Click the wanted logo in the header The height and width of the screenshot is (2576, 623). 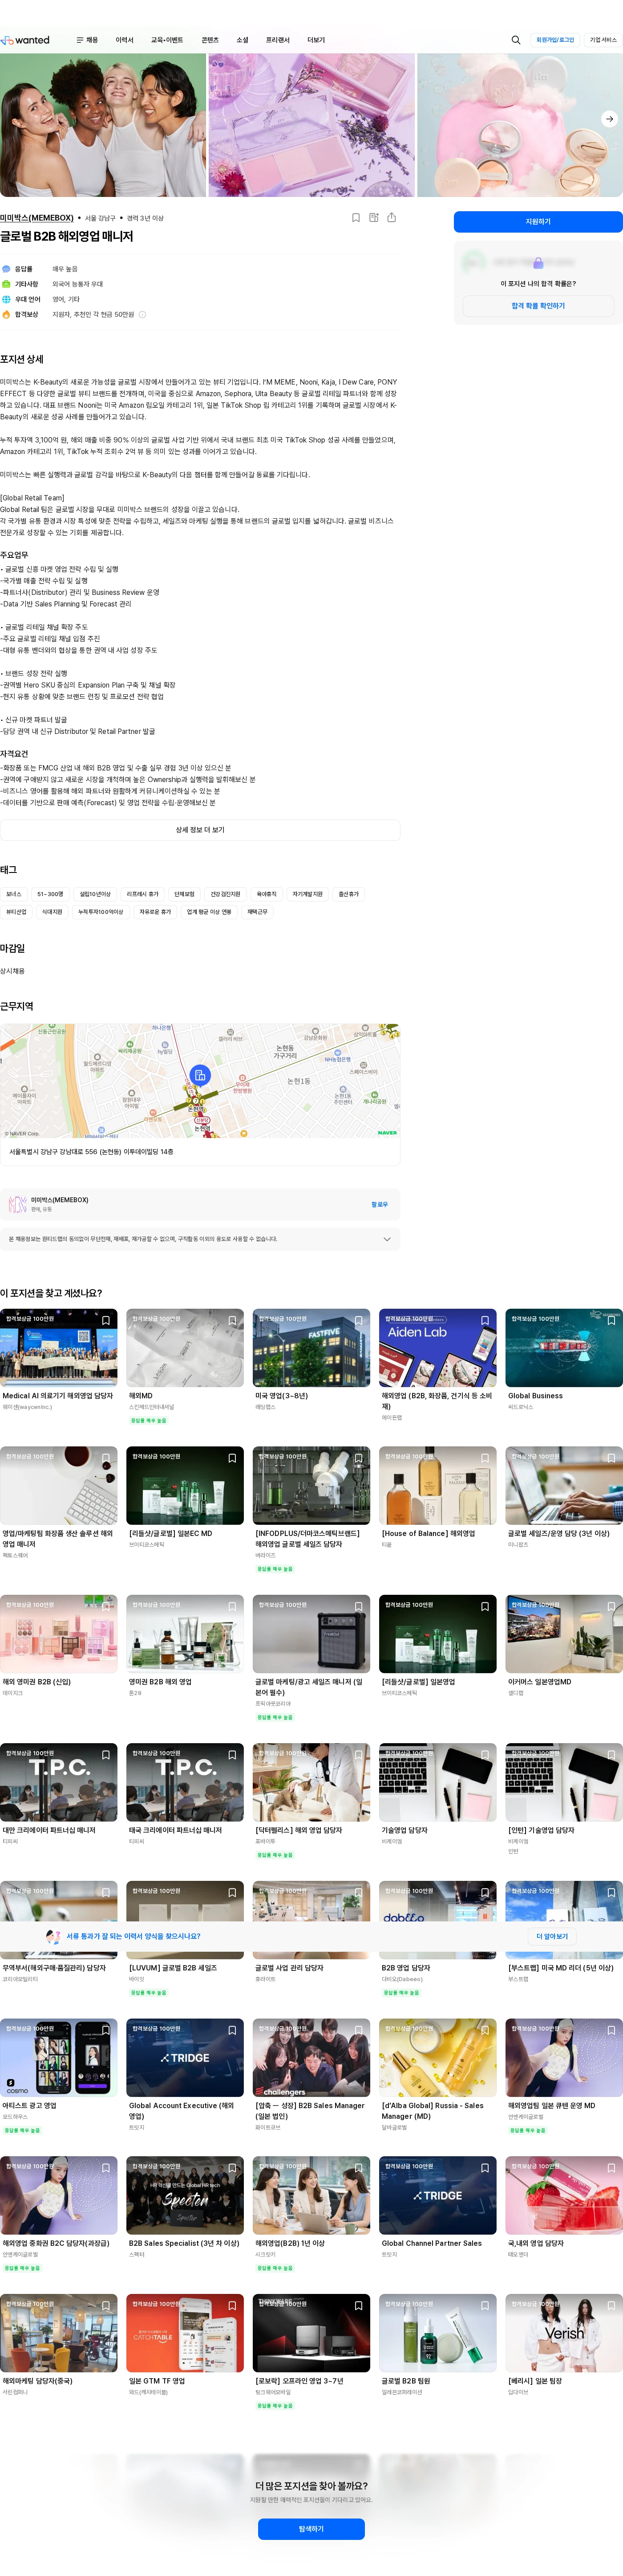26,40
